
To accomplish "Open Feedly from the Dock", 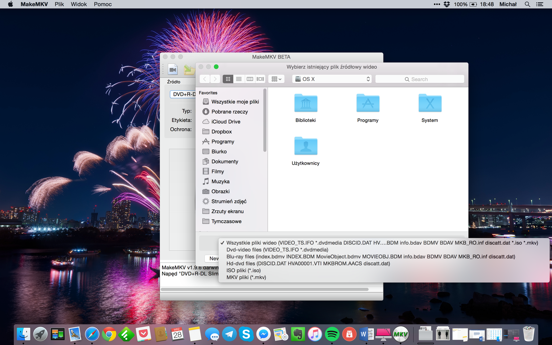I will (126, 334).
